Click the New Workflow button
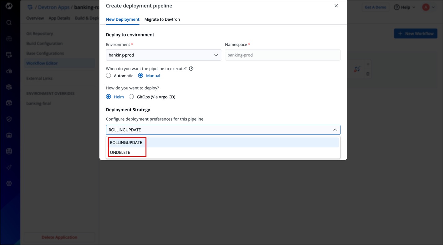The image size is (443, 245). coord(415,34)
